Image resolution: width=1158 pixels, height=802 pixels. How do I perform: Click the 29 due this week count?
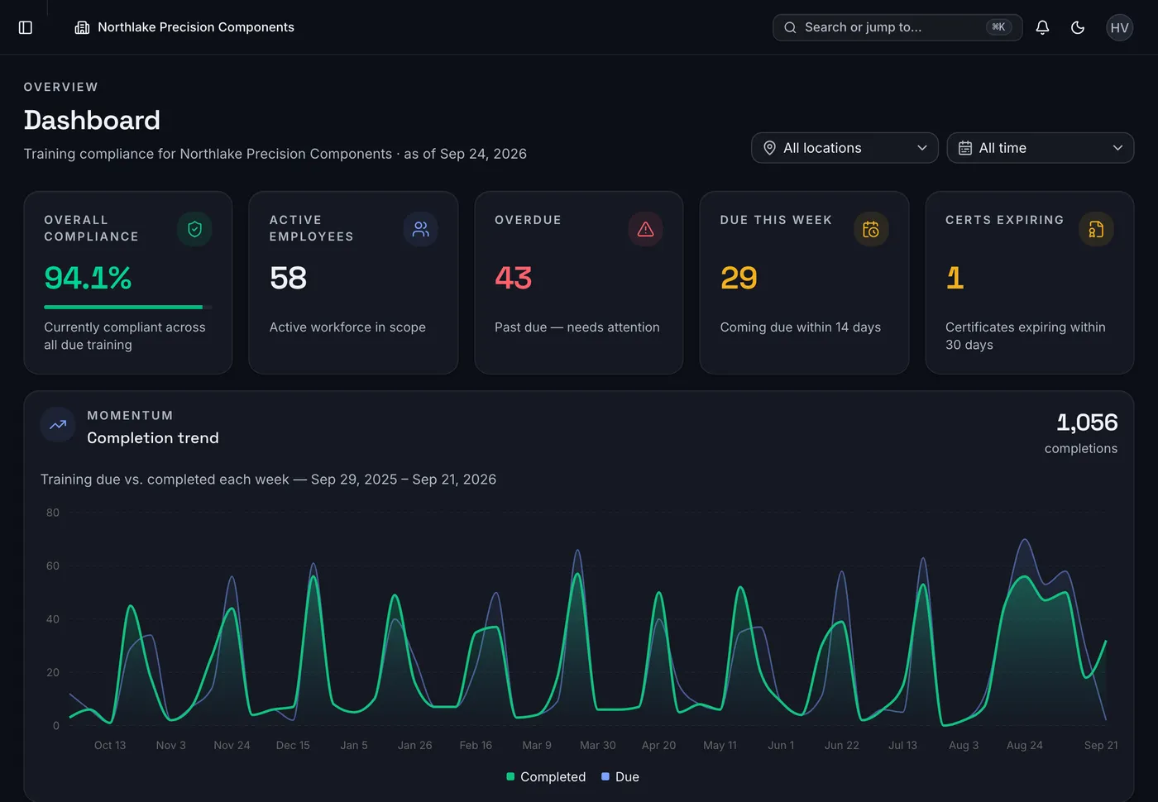tap(739, 278)
